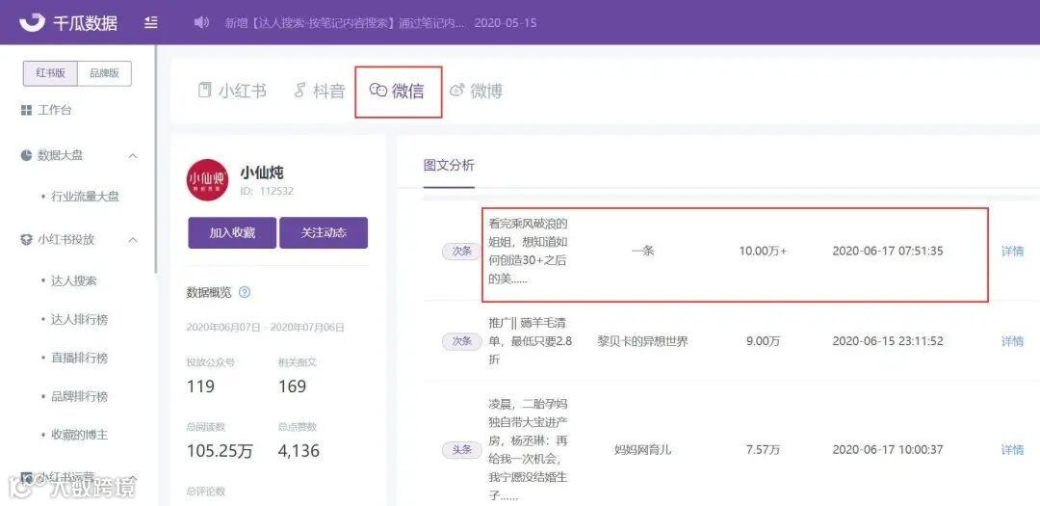Screen dimensions: 1040x506
Task: Click article title 看完乘风破浪的姐姐
Action: click(529, 252)
